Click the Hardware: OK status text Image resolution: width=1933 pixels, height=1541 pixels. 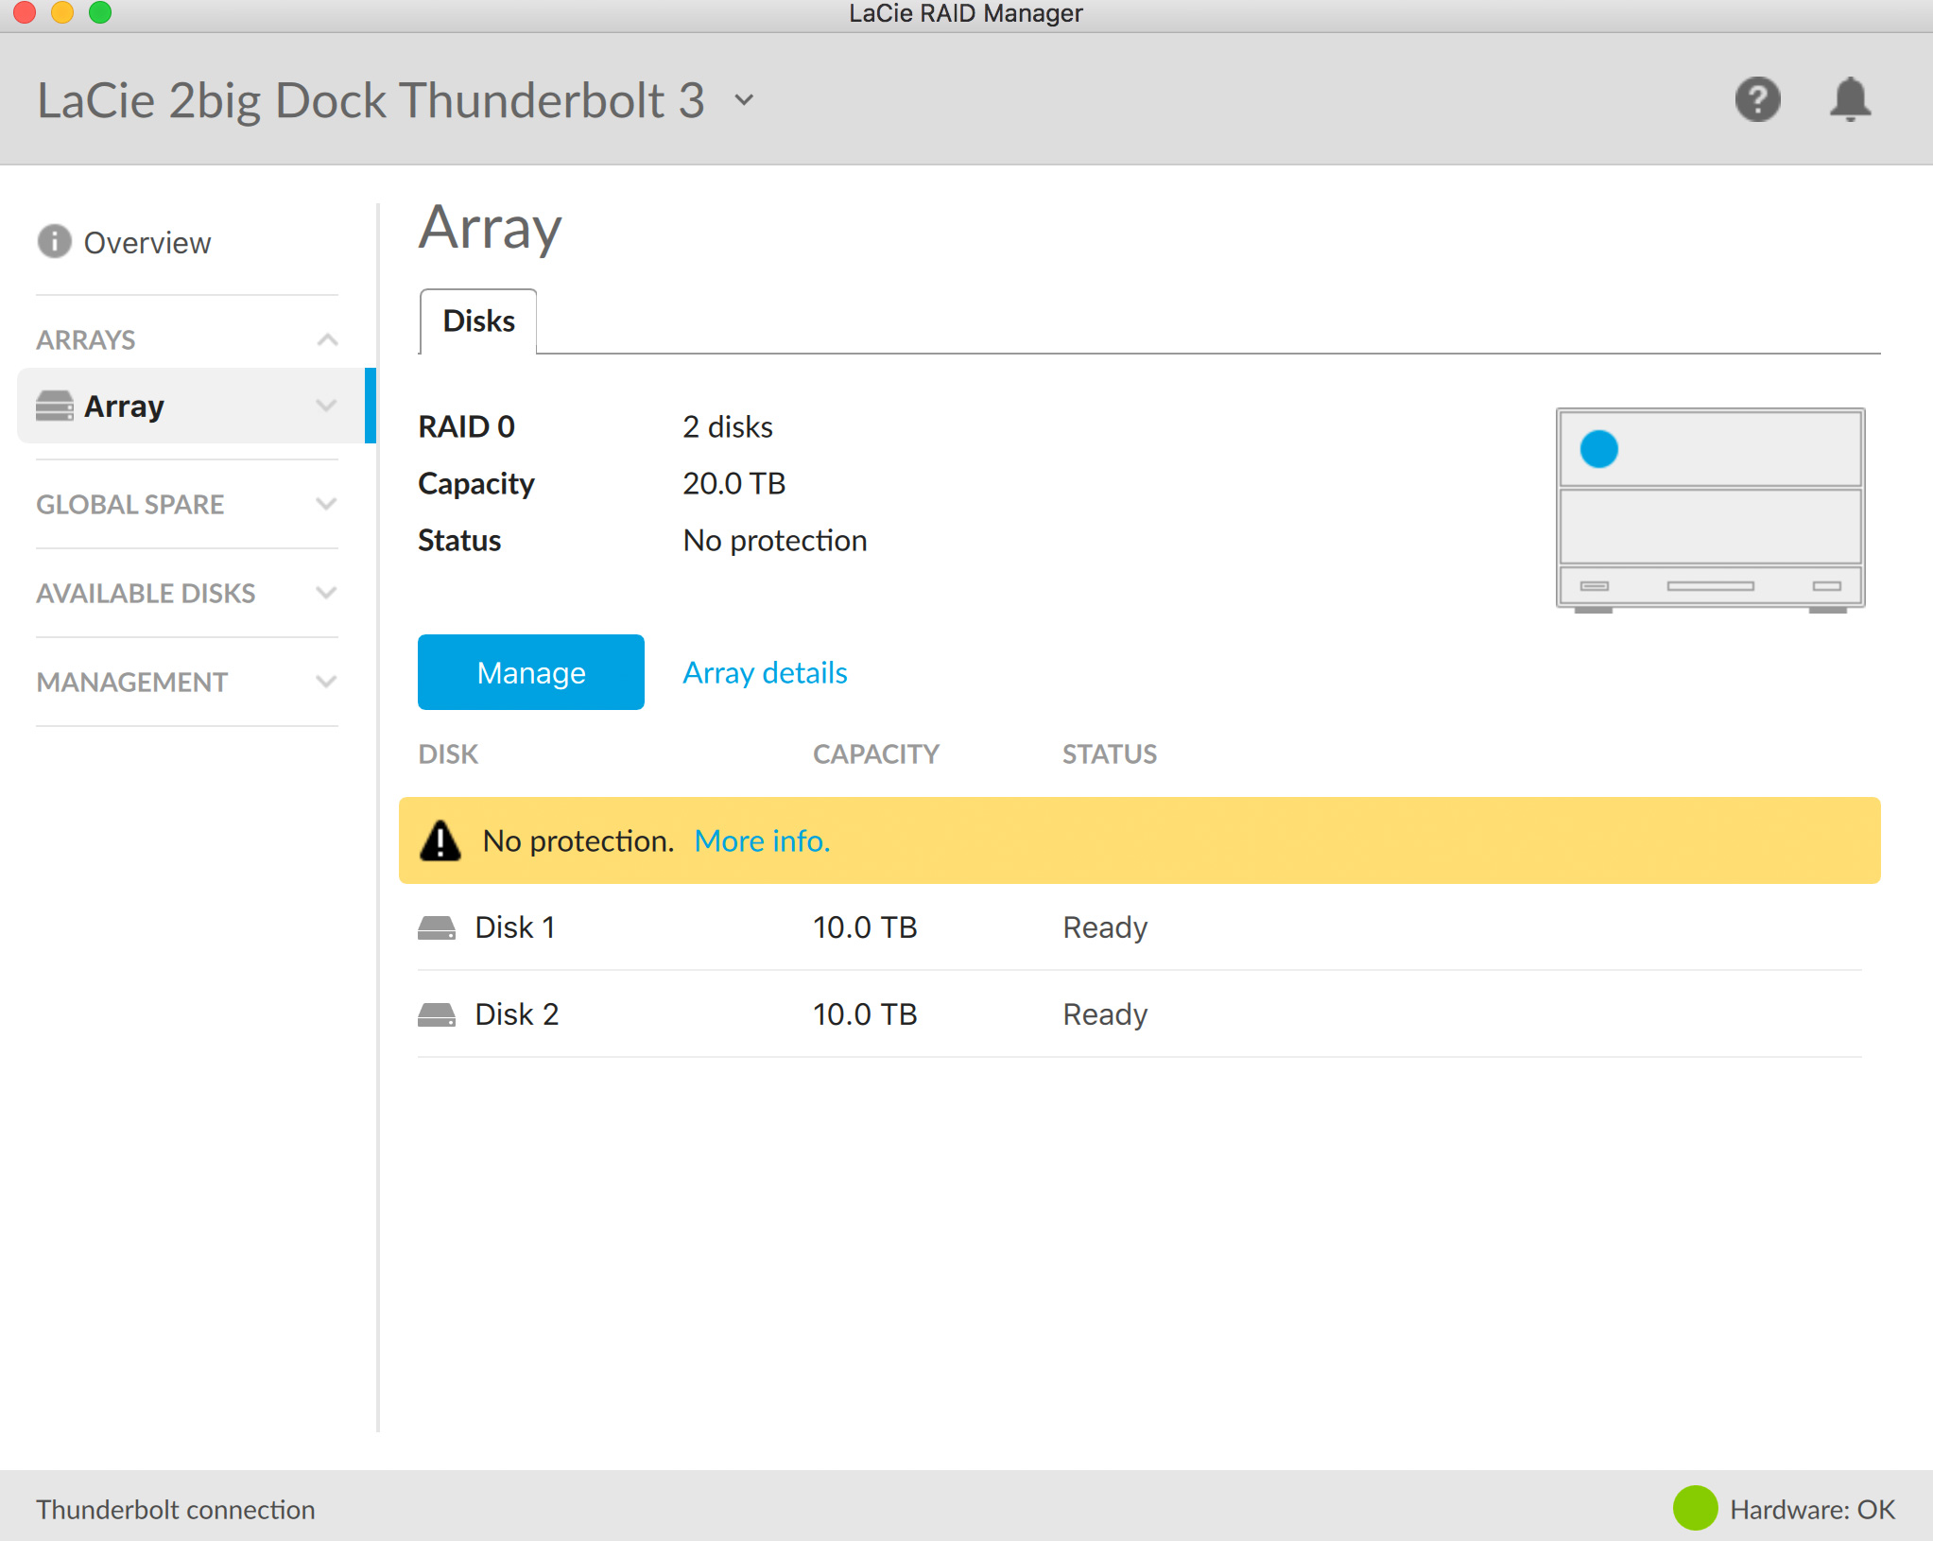[1812, 1509]
